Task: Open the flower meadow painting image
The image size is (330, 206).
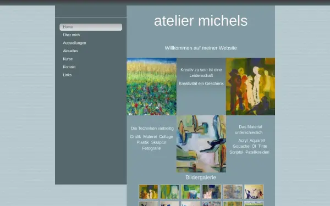Action: [152, 87]
